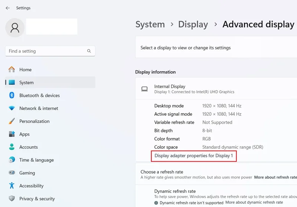
Task: Open Display adapter properties for Display 1
Action: coord(193,156)
